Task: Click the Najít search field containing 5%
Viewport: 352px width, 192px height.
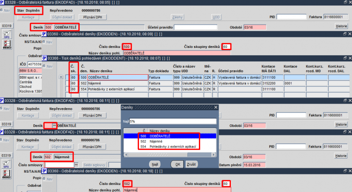Action: pos(173,121)
